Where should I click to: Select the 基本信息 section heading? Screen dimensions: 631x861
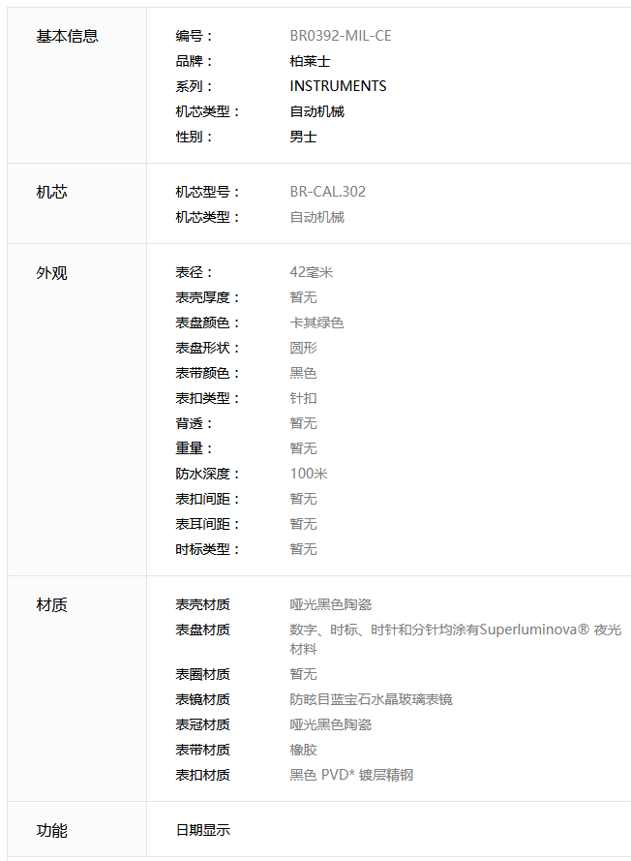click(68, 36)
